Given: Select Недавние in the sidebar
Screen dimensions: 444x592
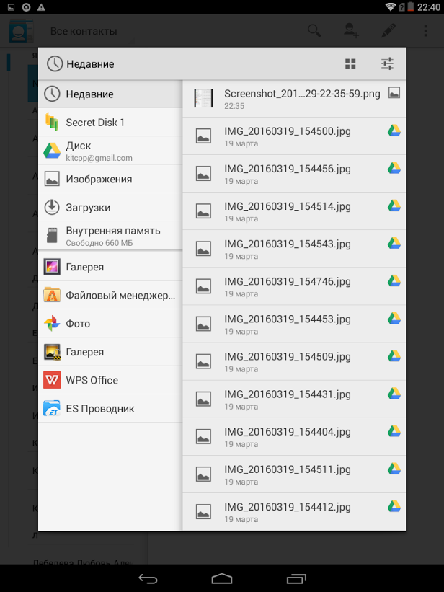Looking at the screenshot, I should pos(110,94).
